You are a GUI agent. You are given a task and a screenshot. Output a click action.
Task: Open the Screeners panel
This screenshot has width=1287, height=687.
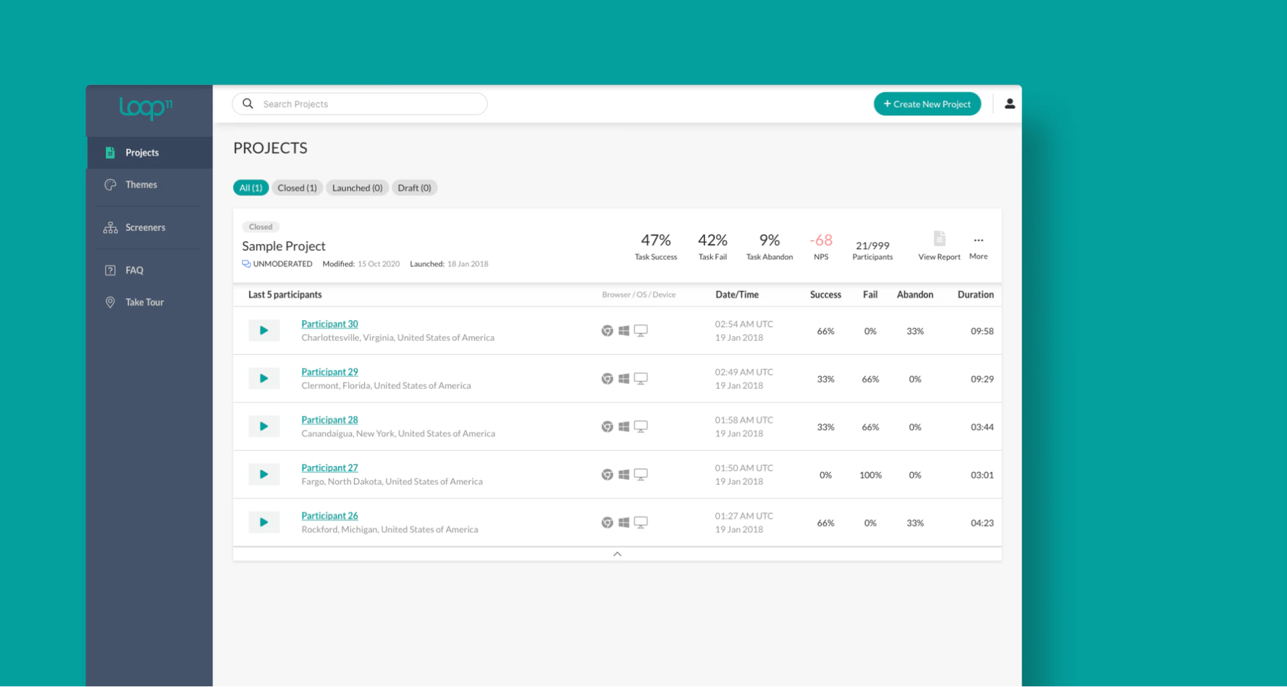(145, 227)
